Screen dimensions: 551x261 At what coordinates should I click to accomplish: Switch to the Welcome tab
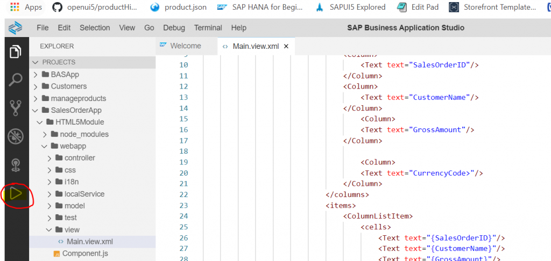181,46
